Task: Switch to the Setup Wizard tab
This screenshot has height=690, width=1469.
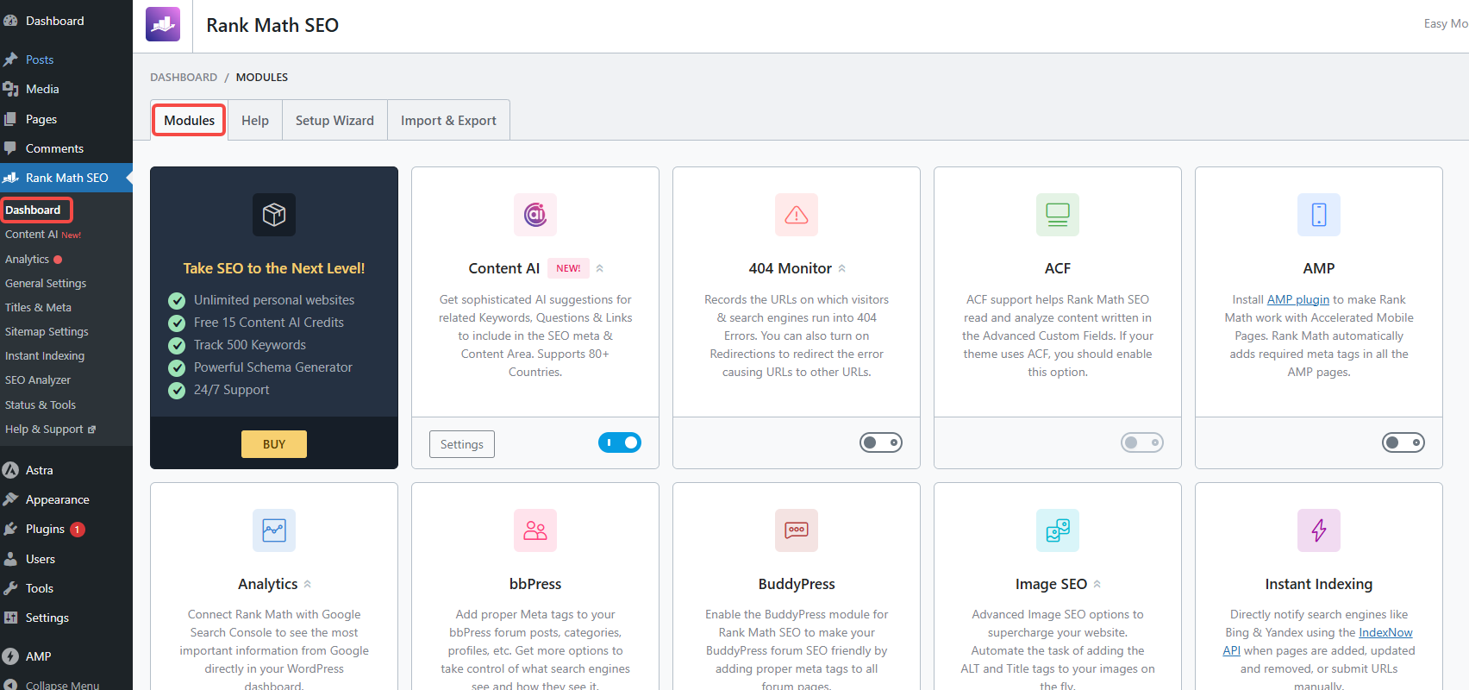Action: 334,121
